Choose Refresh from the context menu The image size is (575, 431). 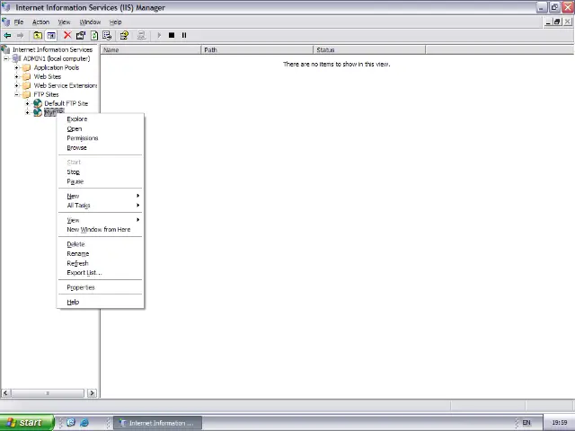[x=100, y=263]
